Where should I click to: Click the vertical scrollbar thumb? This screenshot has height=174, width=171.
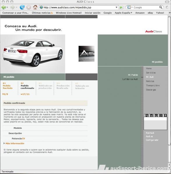coord(169,80)
